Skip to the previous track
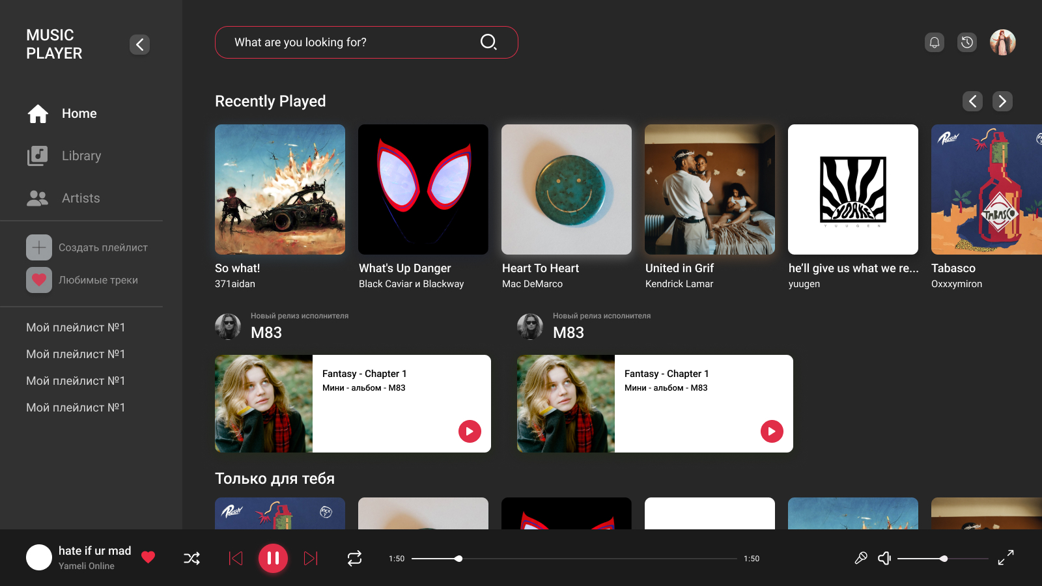The width and height of the screenshot is (1042, 586). (236, 558)
